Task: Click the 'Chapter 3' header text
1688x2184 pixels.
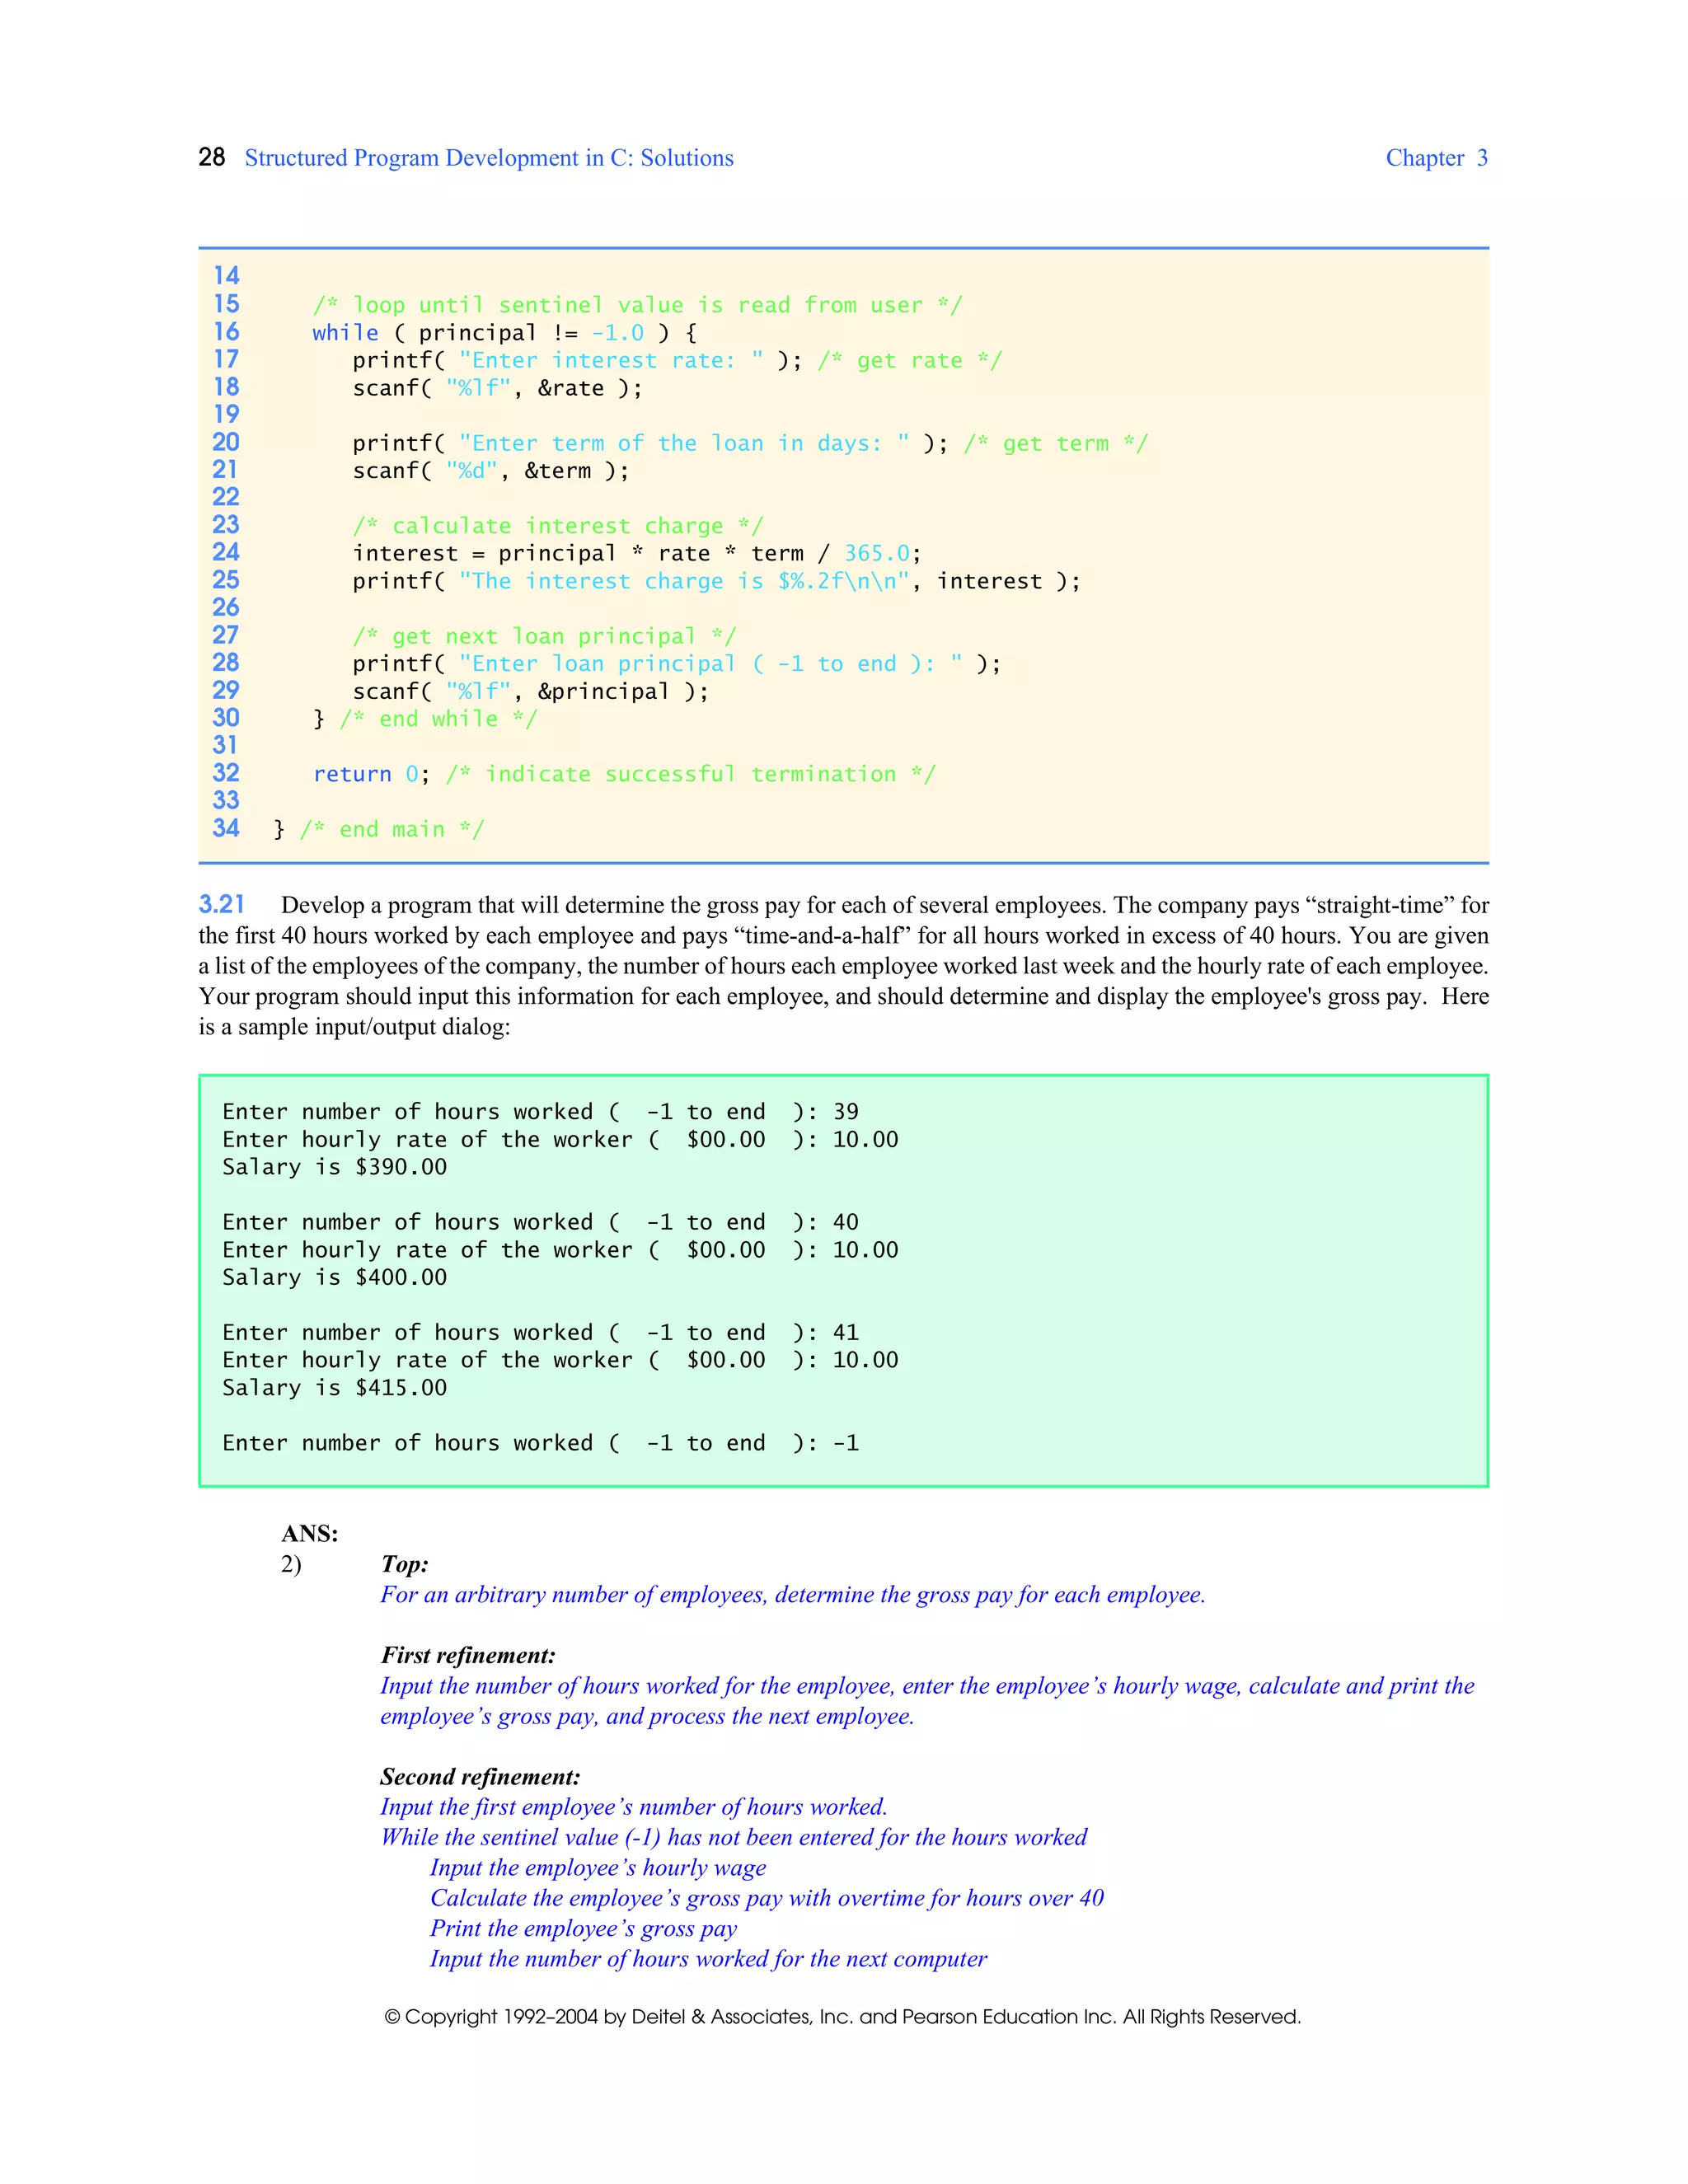Action: point(1435,158)
